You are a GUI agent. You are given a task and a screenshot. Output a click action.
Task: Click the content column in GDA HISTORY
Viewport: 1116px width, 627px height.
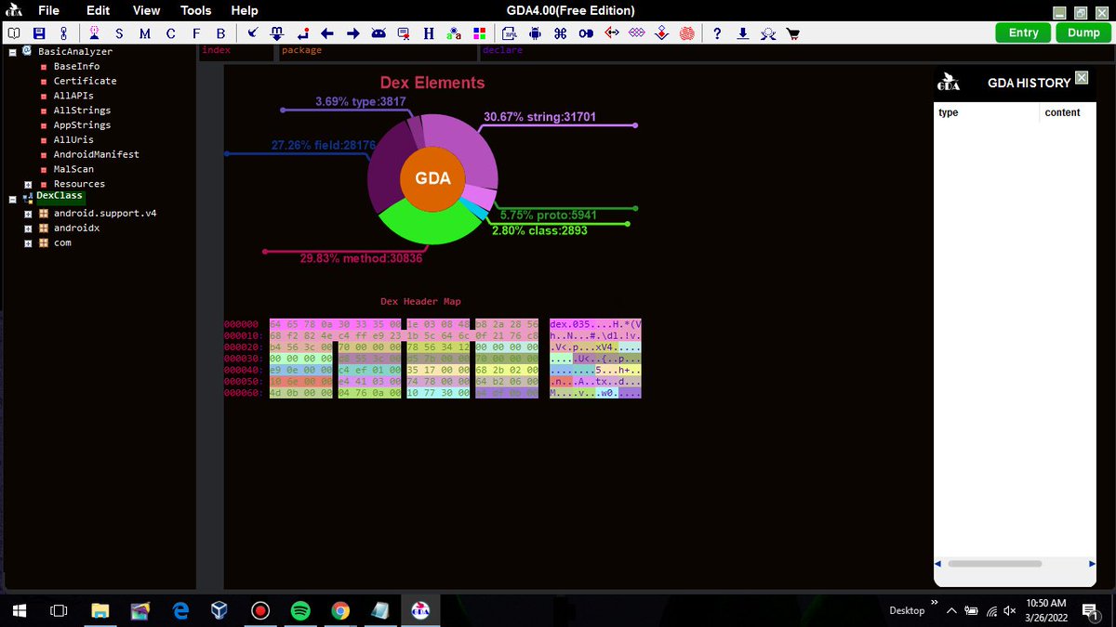tap(1068, 112)
